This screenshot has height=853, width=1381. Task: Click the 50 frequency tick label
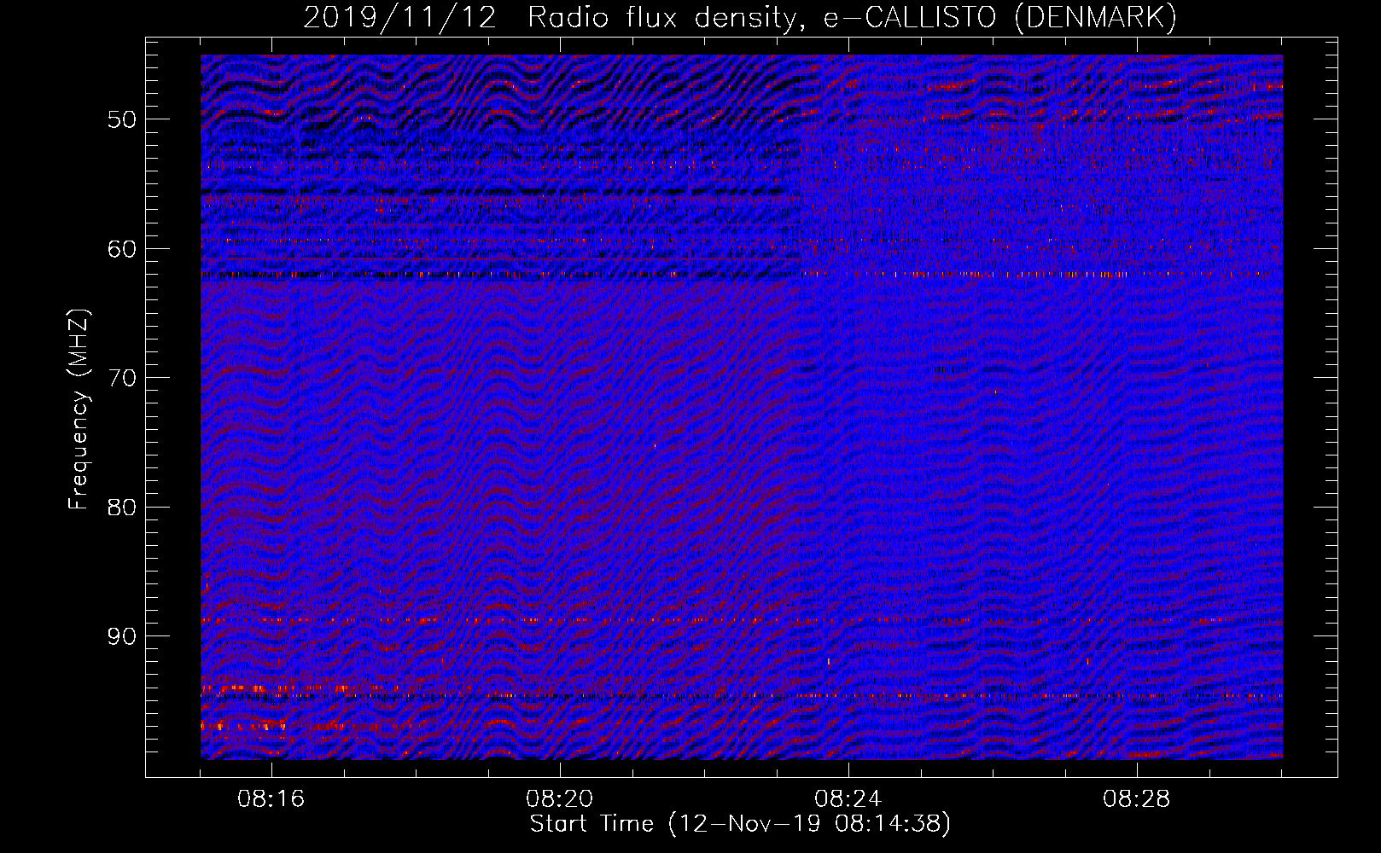coord(122,119)
